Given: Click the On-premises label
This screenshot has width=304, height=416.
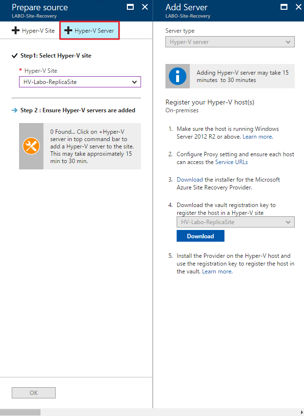Looking at the screenshot, I should 182,110.
